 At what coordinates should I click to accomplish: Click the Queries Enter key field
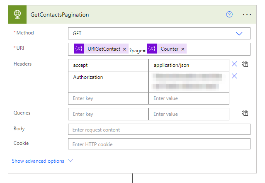point(108,114)
